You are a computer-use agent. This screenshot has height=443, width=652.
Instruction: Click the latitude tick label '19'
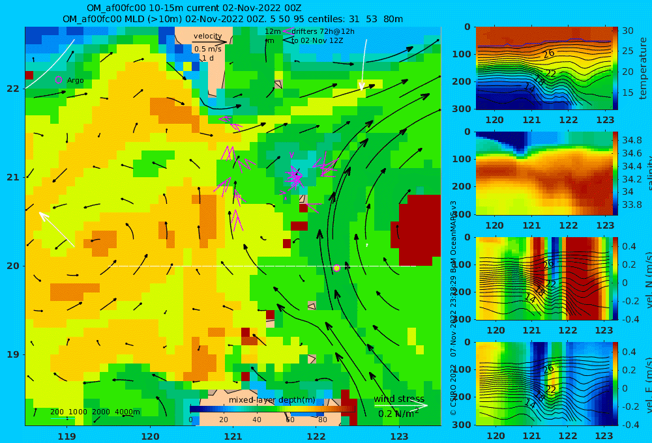[13, 354]
